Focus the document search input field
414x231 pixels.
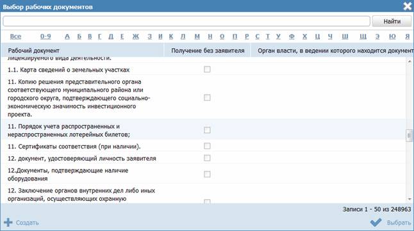(186, 21)
